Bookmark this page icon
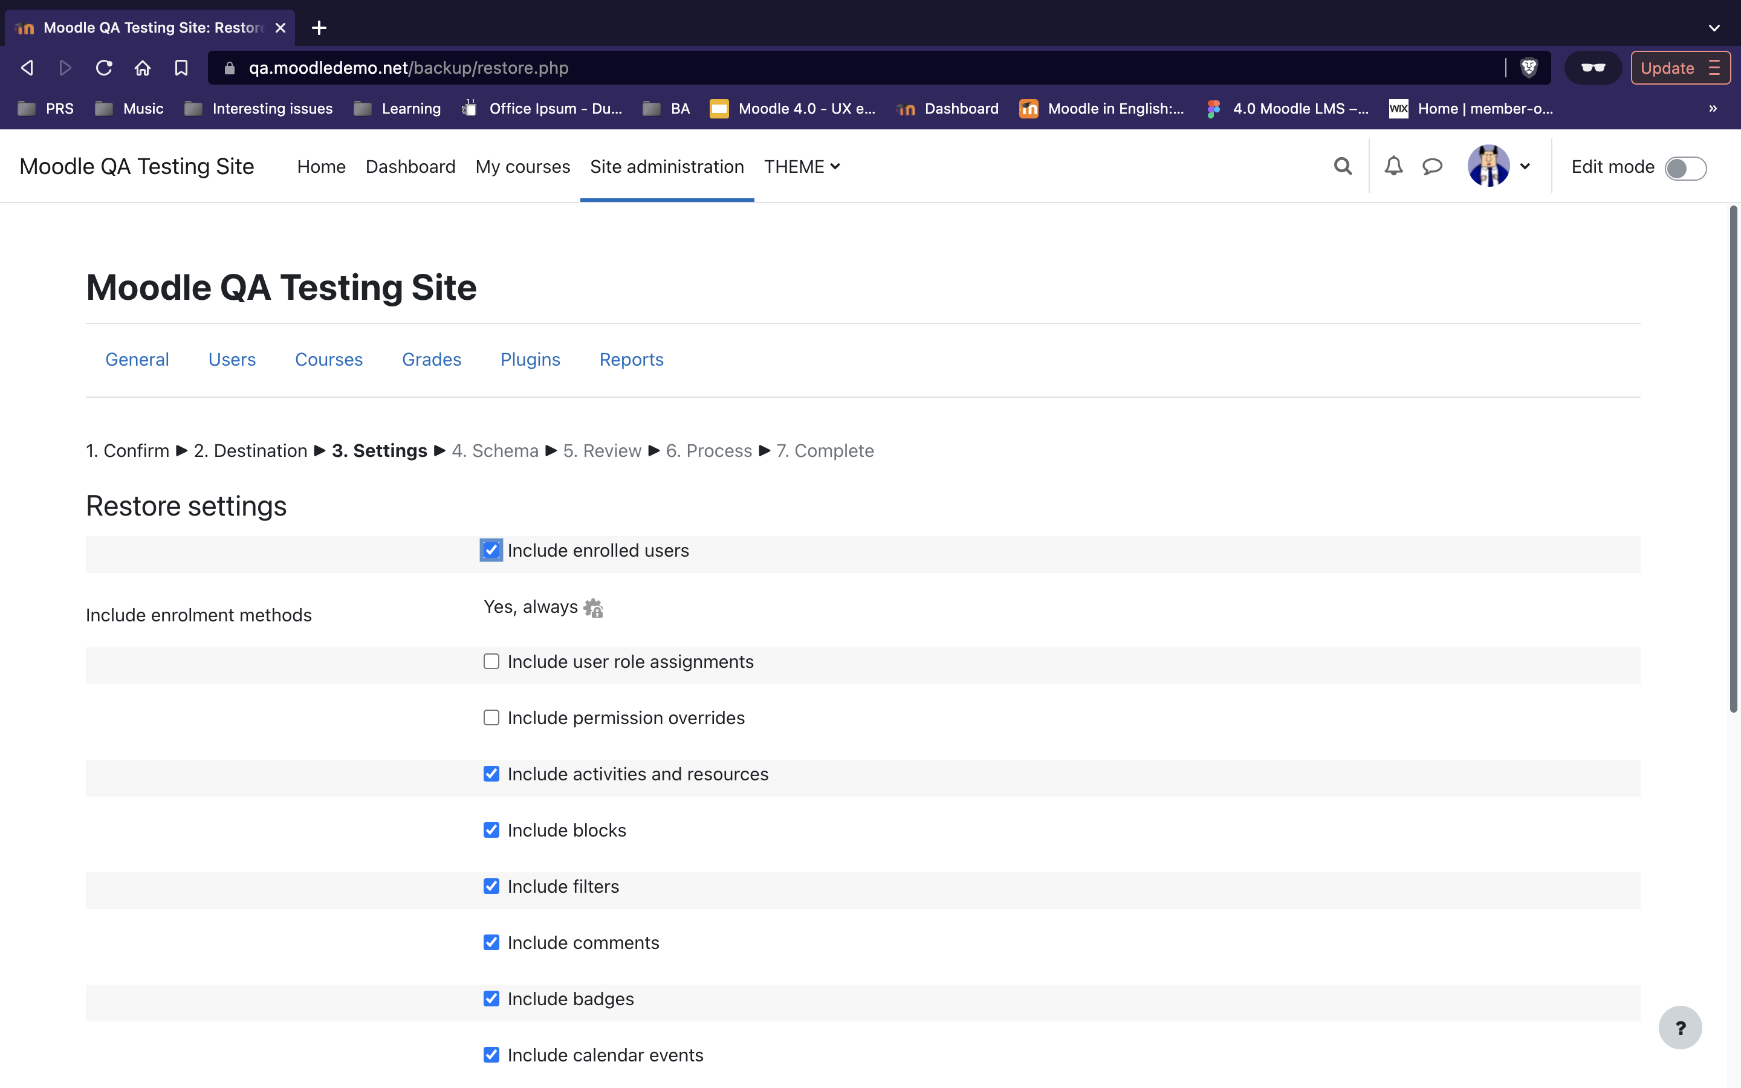This screenshot has width=1741, height=1088. pyautogui.click(x=181, y=68)
